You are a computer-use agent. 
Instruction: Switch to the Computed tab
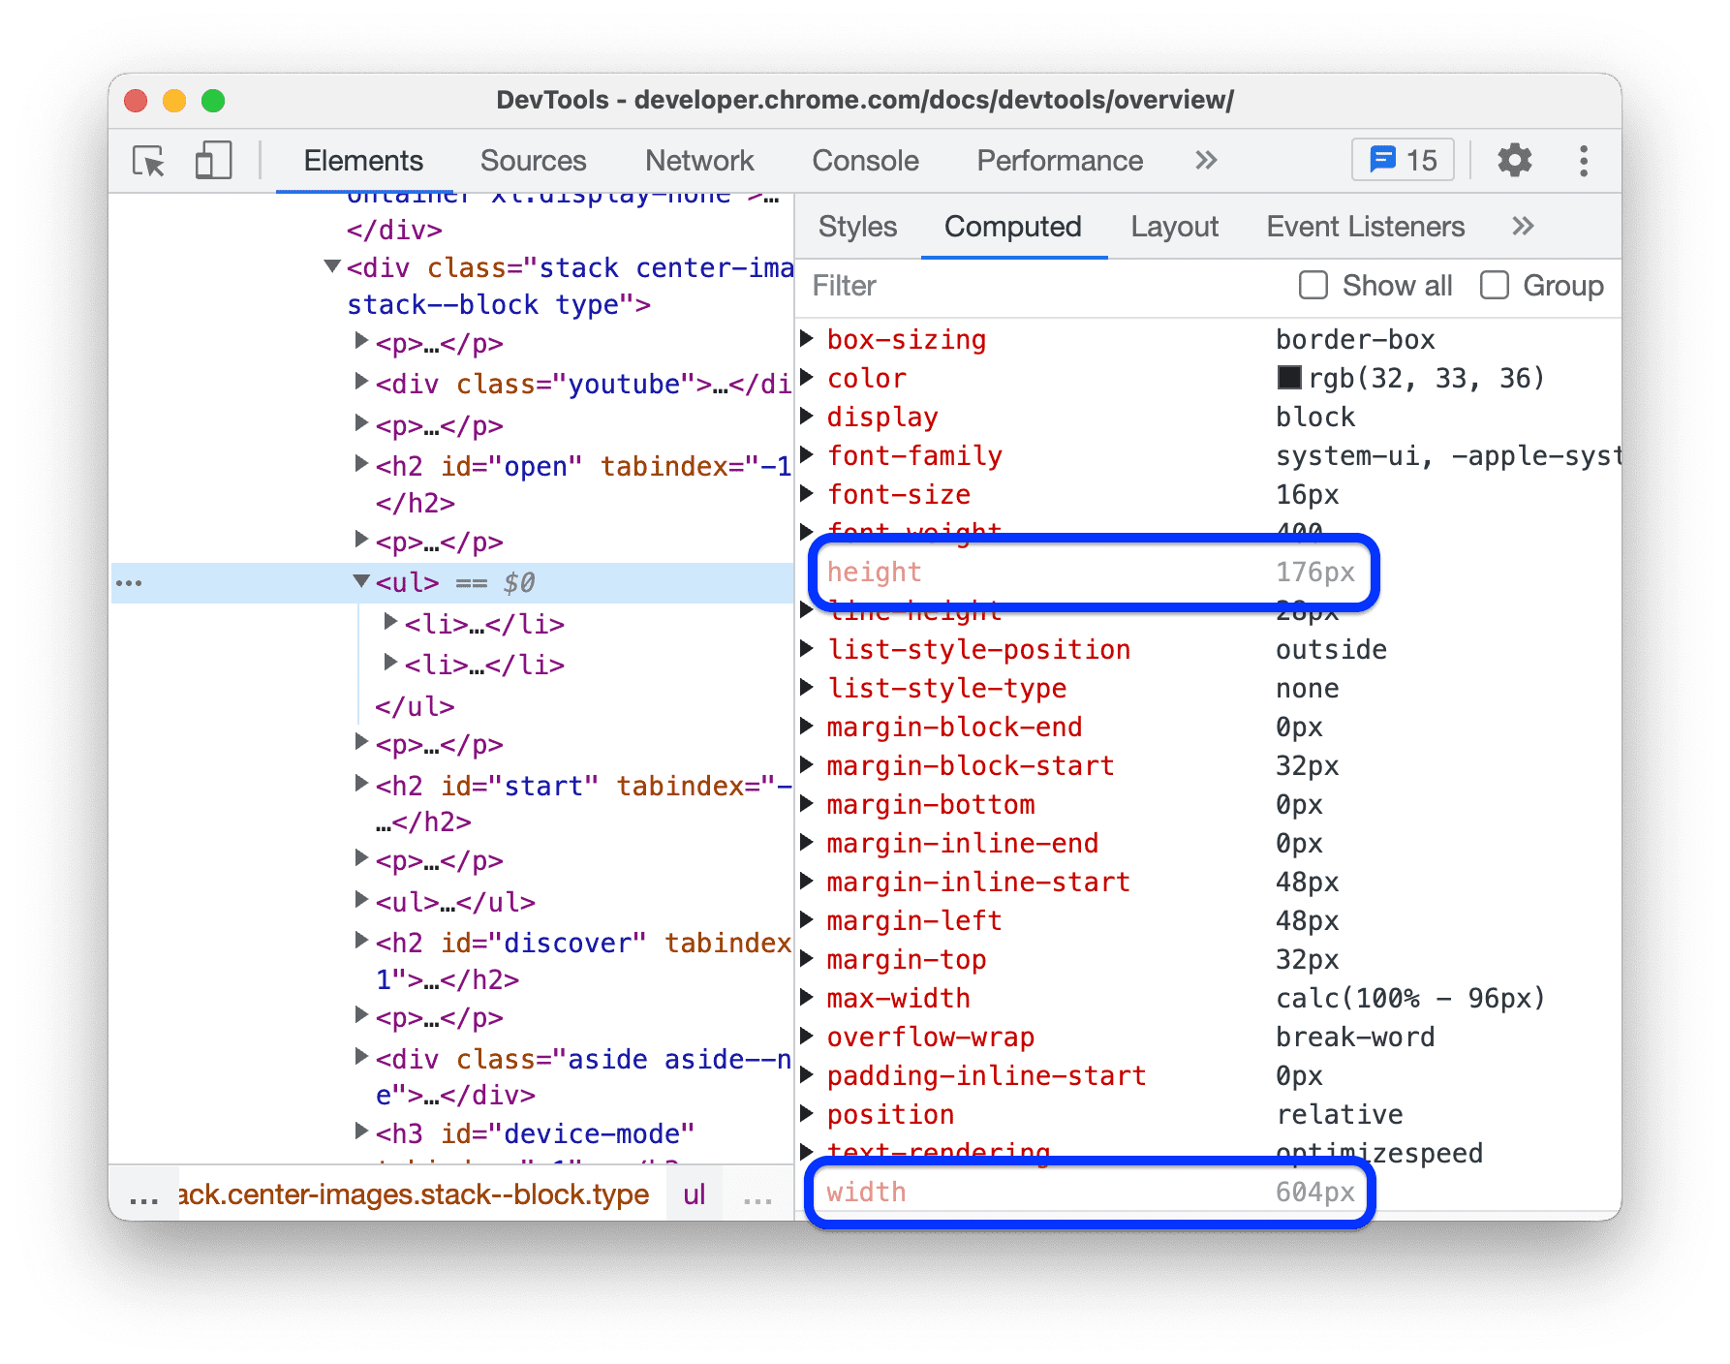point(1013,226)
